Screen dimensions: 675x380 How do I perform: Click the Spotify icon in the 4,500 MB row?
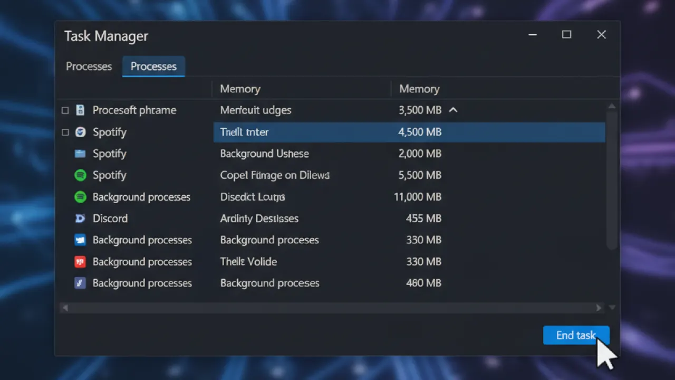(80, 132)
